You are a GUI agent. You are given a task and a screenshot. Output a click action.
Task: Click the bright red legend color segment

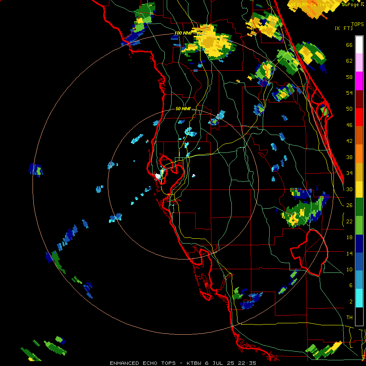pyautogui.click(x=359, y=117)
